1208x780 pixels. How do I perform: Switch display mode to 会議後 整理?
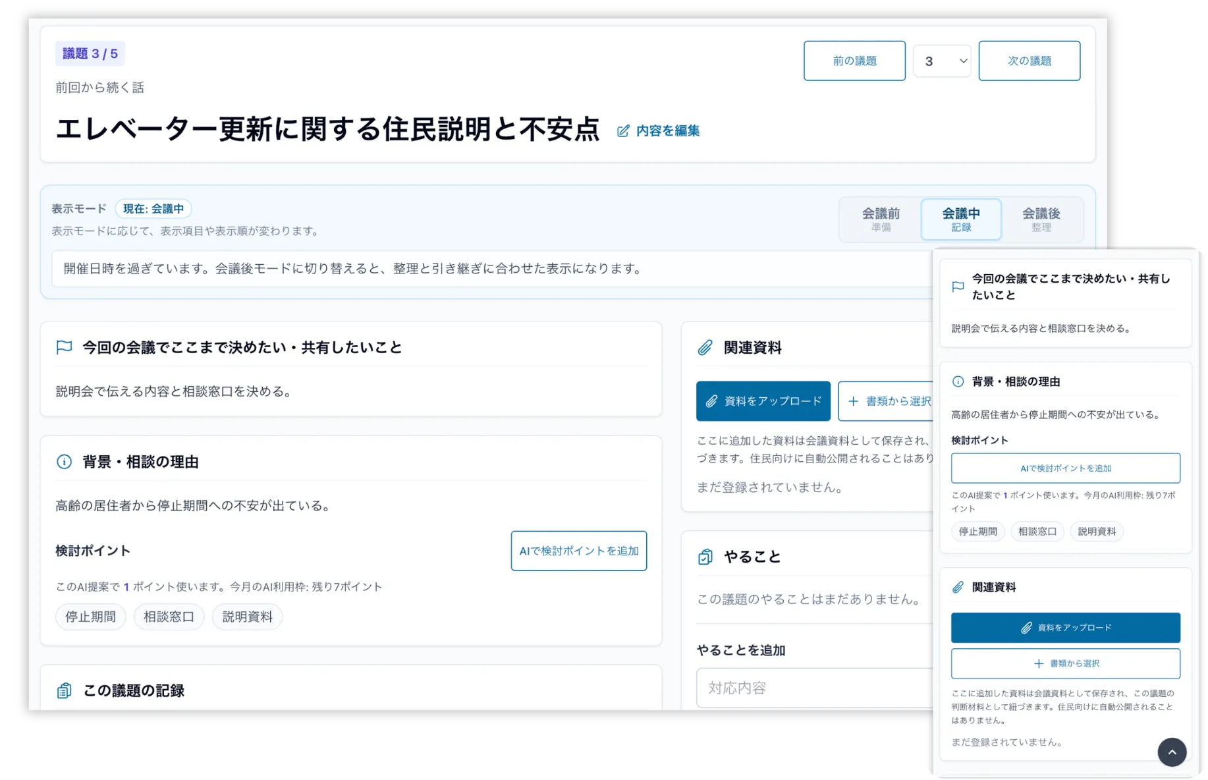[x=1041, y=219]
